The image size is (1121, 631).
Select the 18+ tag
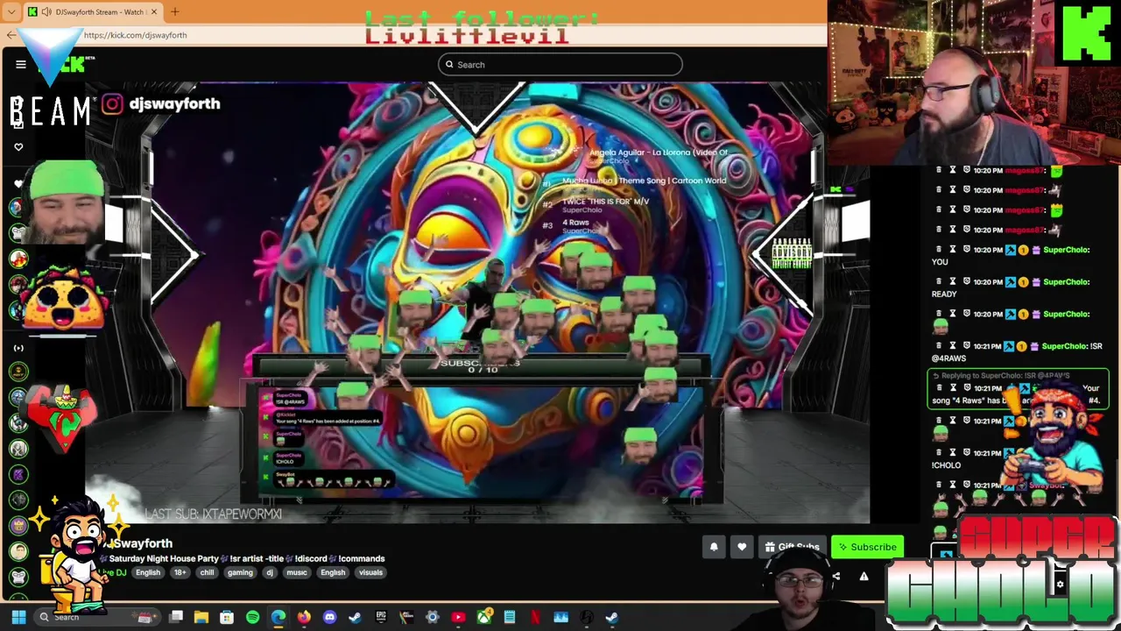[180, 572]
